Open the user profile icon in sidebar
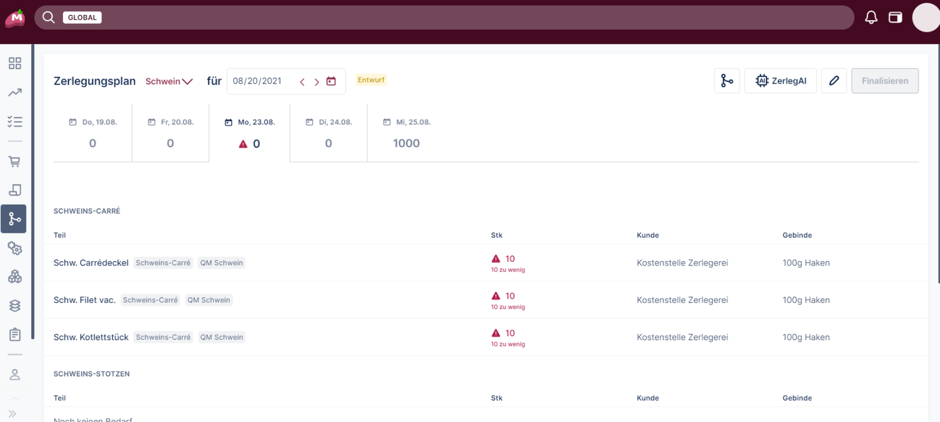 pos(15,374)
